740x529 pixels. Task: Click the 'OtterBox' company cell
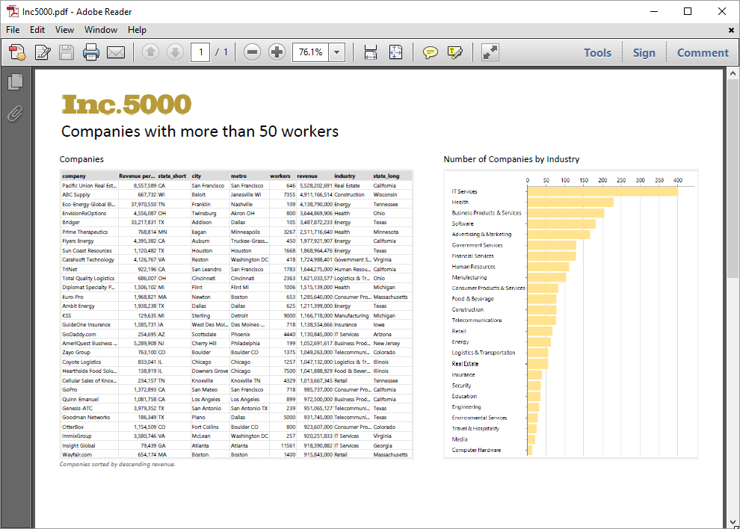[89, 427]
